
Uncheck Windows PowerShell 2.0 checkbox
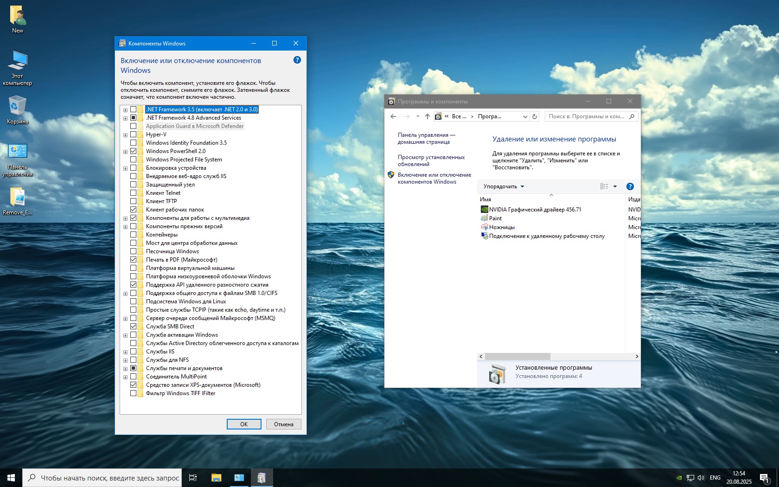[134, 151]
